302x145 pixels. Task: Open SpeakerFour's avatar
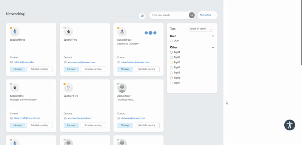click(122, 32)
